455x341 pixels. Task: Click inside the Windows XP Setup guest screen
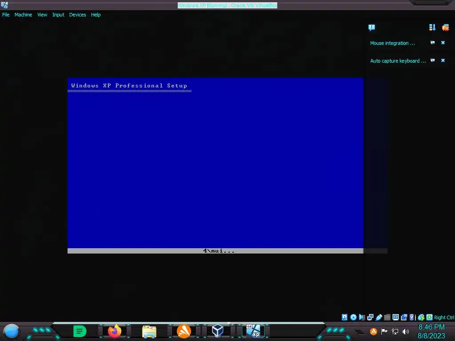[216, 166]
